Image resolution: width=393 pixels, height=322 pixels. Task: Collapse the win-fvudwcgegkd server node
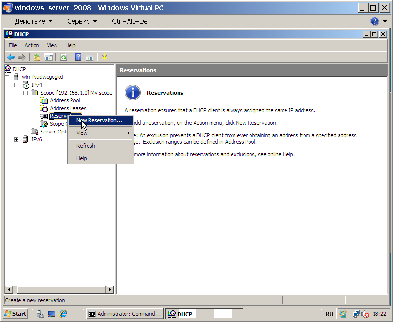pyautogui.click(x=7, y=77)
